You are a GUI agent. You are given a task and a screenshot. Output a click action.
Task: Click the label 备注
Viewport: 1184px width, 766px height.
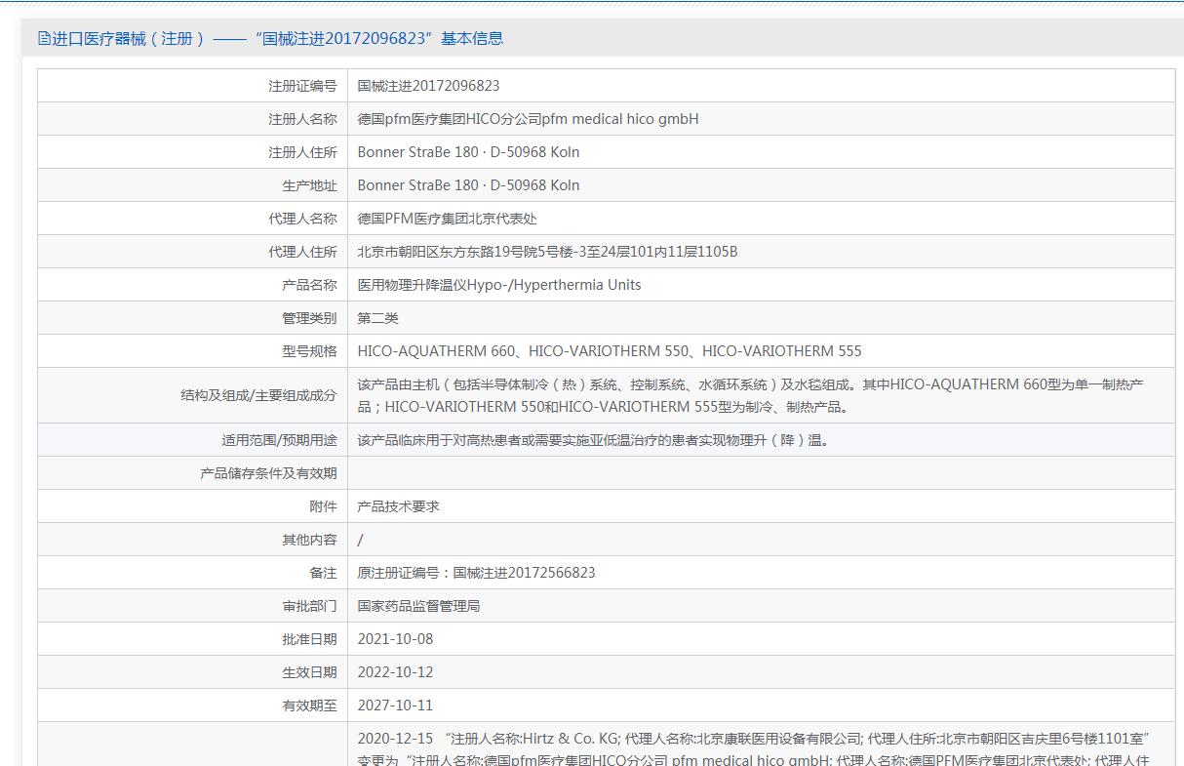click(x=323, y=573)
